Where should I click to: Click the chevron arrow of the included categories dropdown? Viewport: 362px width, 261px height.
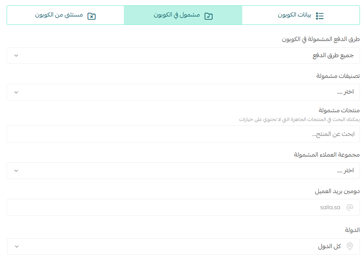16,92
